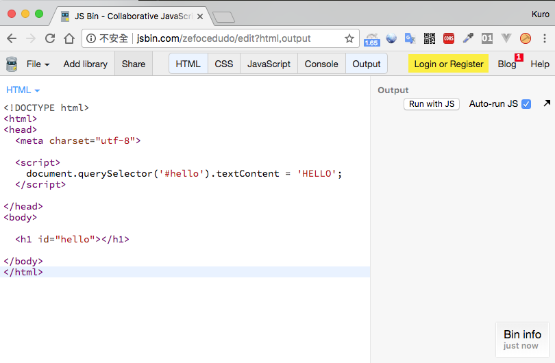Click the <h1 id="hello"> line
The width and height of the screenshot is (555, 363).
(72, 239)
